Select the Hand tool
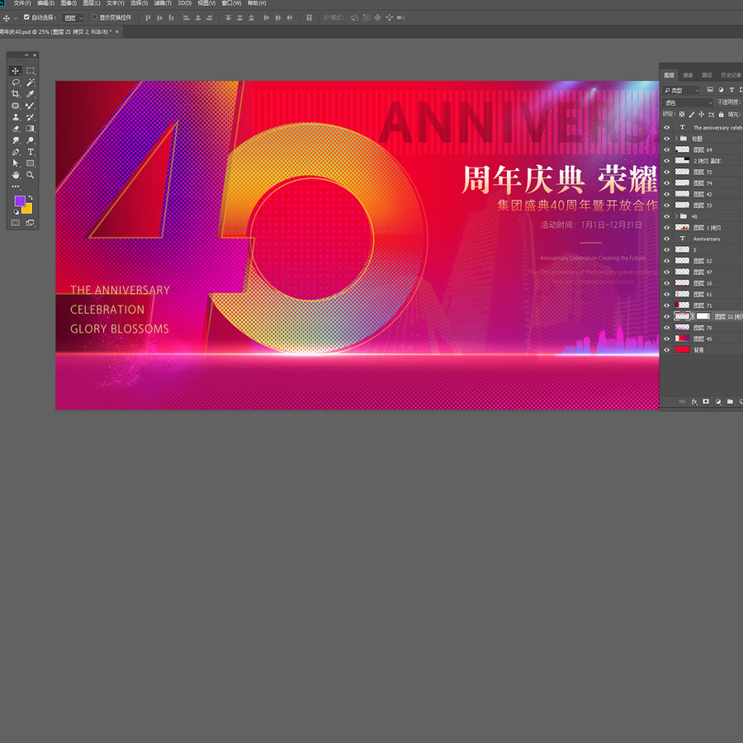The height and width of the screenshot is (743, 743). pos(15,175)
